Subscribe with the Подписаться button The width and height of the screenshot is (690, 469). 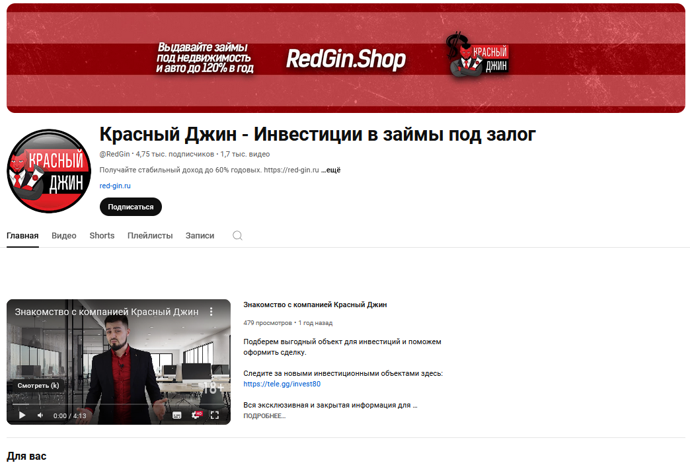(x=131, y=207)
